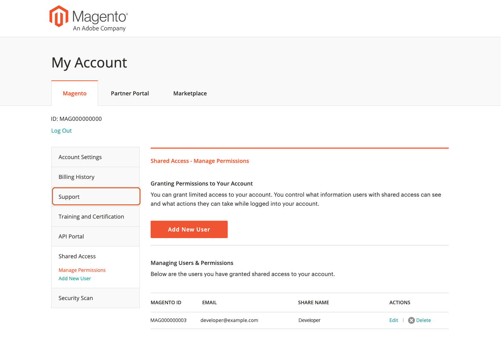The image size is (501, 338).
Task: Click the Shared Access - Manage Permissions heading
Action: 200,161
